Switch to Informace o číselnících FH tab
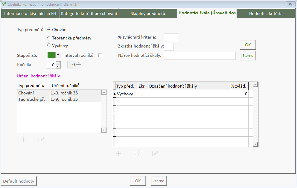 point(30,13)
